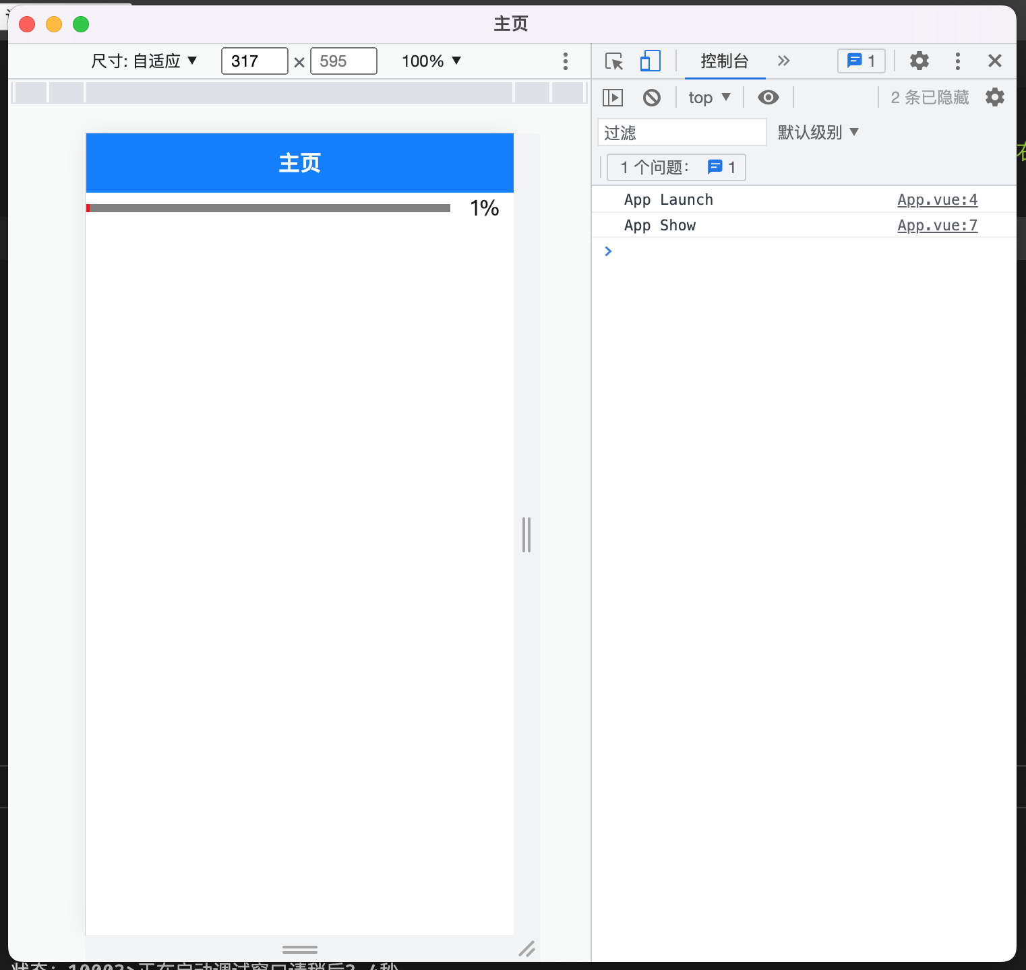
Task: Open the App.vue:7 source link
Action: click(937, 226)
